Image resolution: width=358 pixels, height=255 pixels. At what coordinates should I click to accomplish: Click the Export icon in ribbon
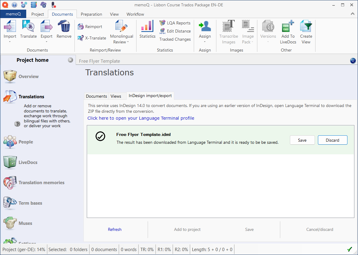click(x=47, y=27)
